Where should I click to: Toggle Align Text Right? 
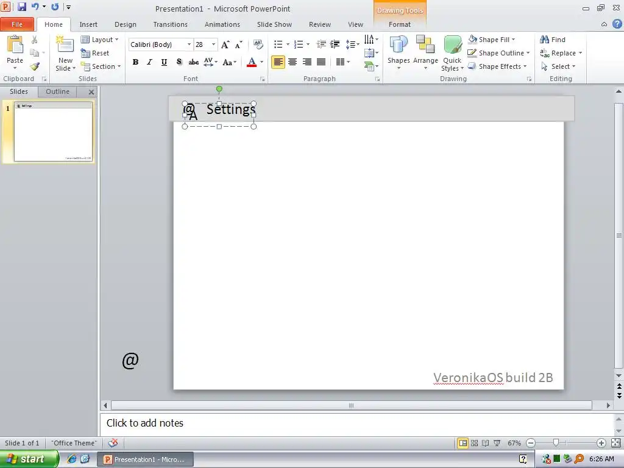click(307, 62)
